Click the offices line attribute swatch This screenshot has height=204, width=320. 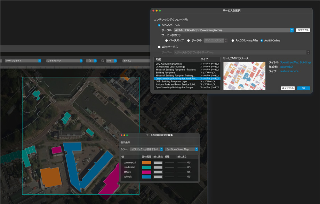pyautogui.click(x=158, y=172)
